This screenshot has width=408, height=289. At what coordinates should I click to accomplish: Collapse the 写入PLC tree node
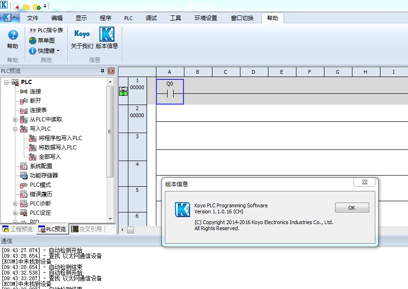(15, 129)
